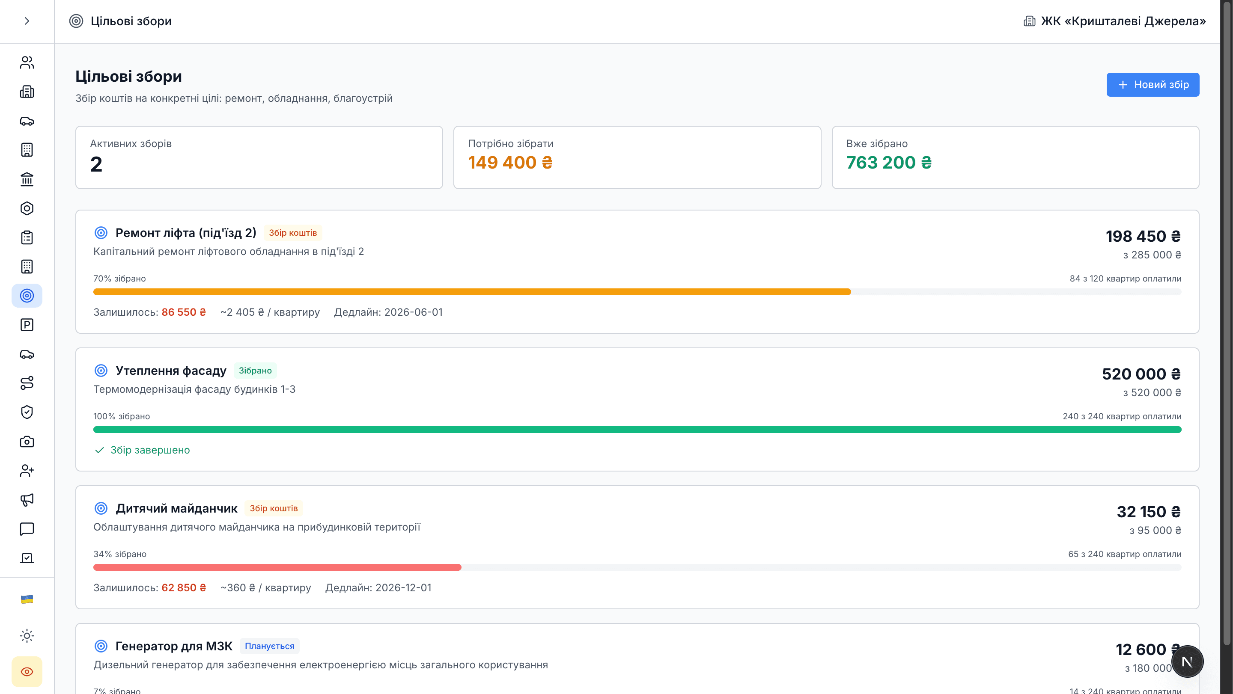Open the parking (P) sidebar icon
The height and width of the screenshot is (694, 1233).
27,325
